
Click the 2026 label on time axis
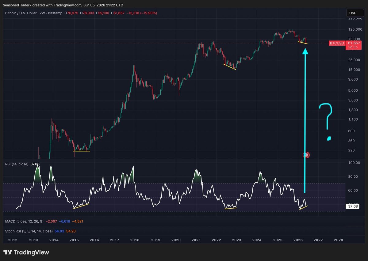(298, 240)
